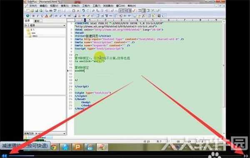Open the Chrome icon on the taskbar
The height and width of the screenshot is (158, 250).
tap(54, 147)
